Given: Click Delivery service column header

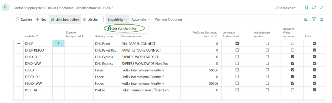Looking at the screenshot, I should coord(131,36).
